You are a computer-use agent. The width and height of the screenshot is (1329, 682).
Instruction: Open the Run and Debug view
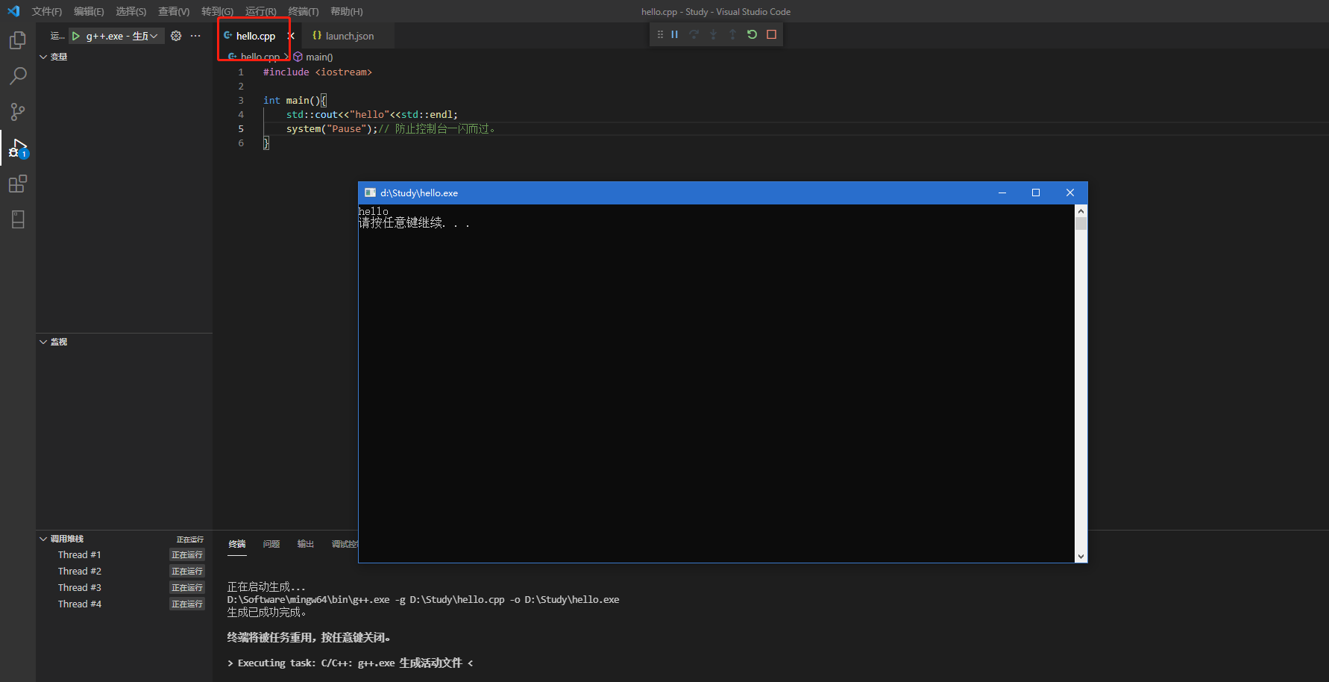pyautogui.click(x=18, y=148)
